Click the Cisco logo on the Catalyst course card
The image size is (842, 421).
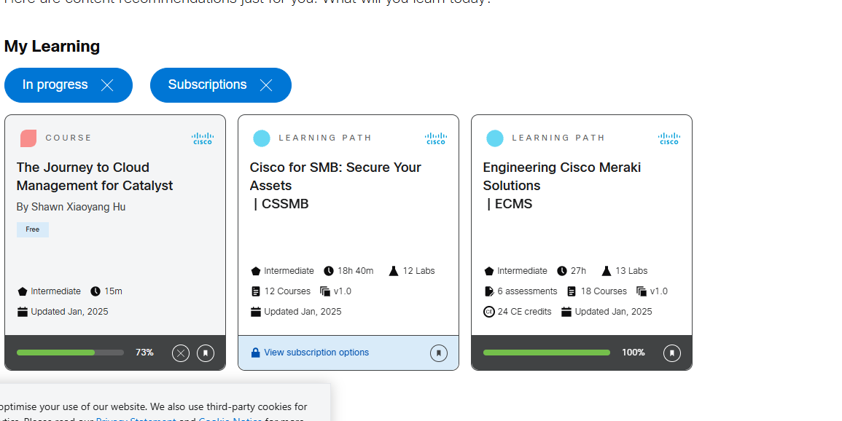point(202,138)
